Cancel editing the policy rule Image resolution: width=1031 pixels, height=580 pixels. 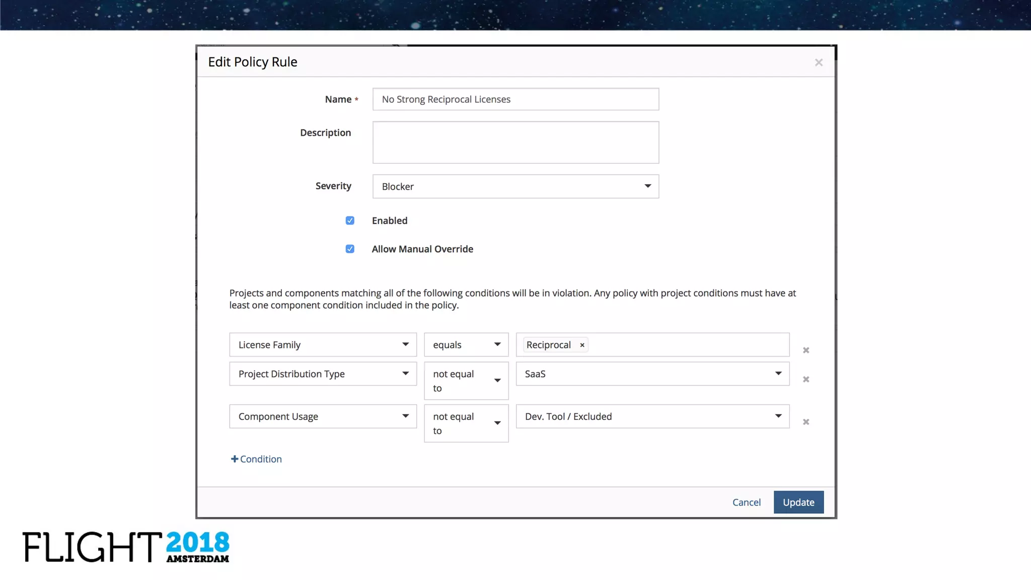[x=746, y=502]
